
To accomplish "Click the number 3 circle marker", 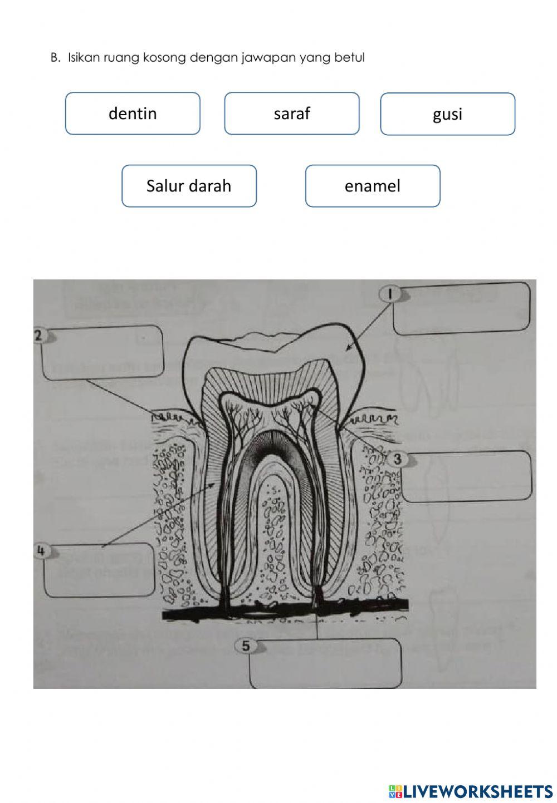I will tap(397, 459).
